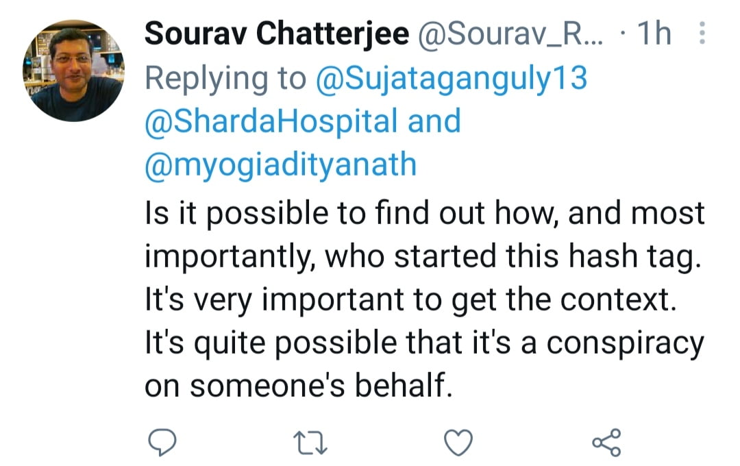The width and height of the screenshot is (740, 466).
Task: Like the tweet with the heart icon
Action: tap(458, 442)
